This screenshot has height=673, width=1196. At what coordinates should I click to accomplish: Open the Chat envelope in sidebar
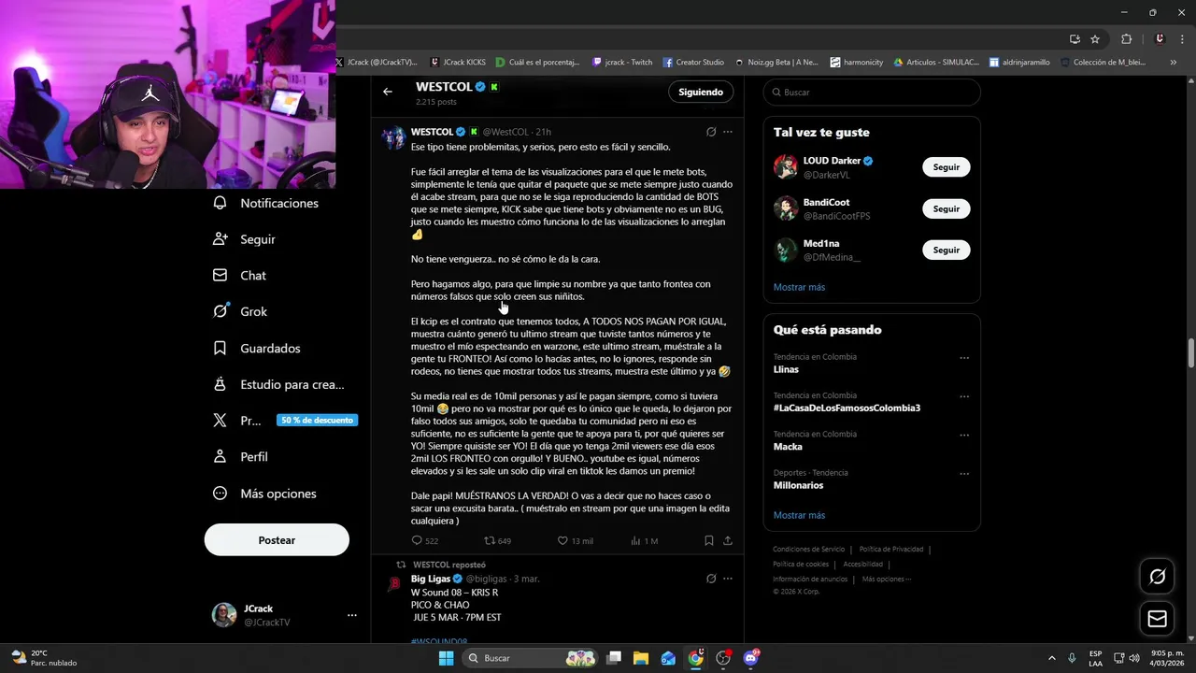pyautogui.click(x=221, y=276)
